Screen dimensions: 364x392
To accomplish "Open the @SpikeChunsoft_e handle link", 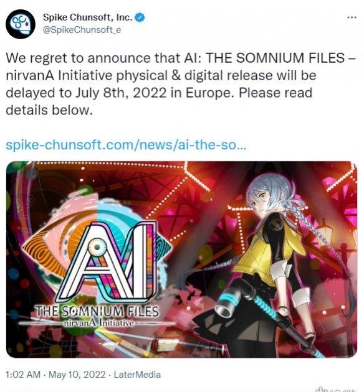I will point(82,30).
